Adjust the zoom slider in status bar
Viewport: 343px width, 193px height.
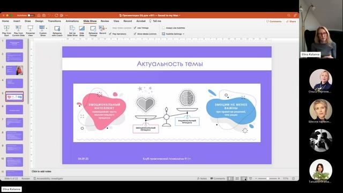coord(267,179)
